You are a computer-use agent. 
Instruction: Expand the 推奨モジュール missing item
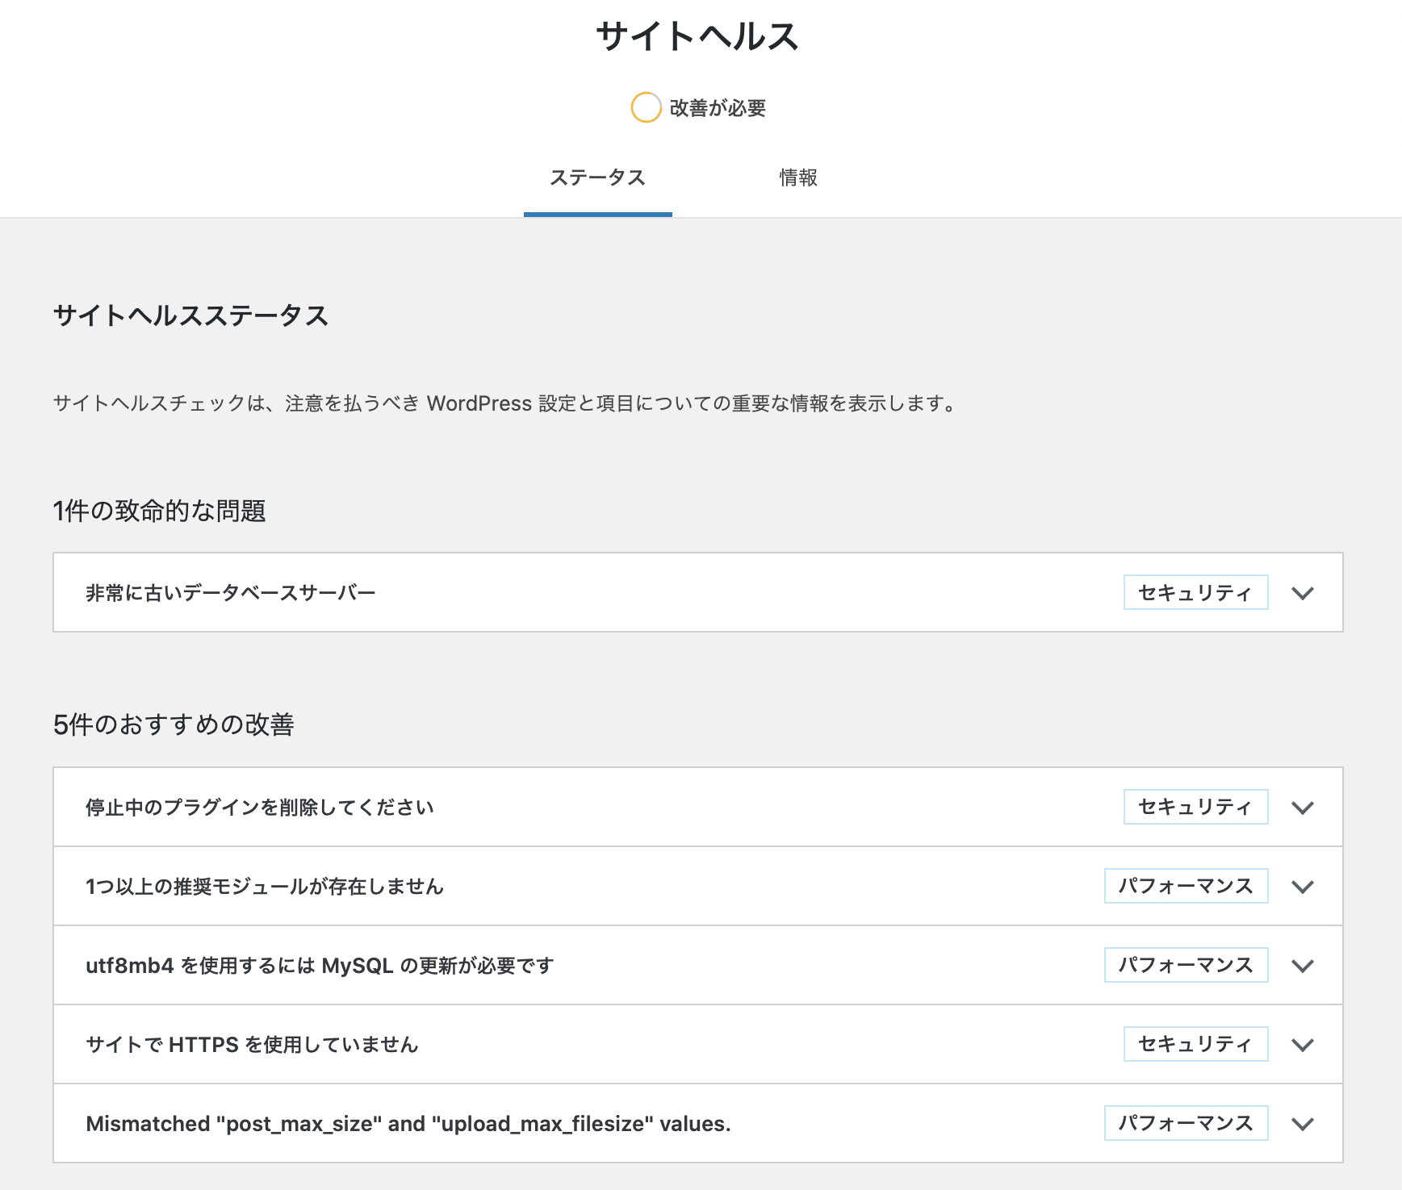click(1302, 885)
